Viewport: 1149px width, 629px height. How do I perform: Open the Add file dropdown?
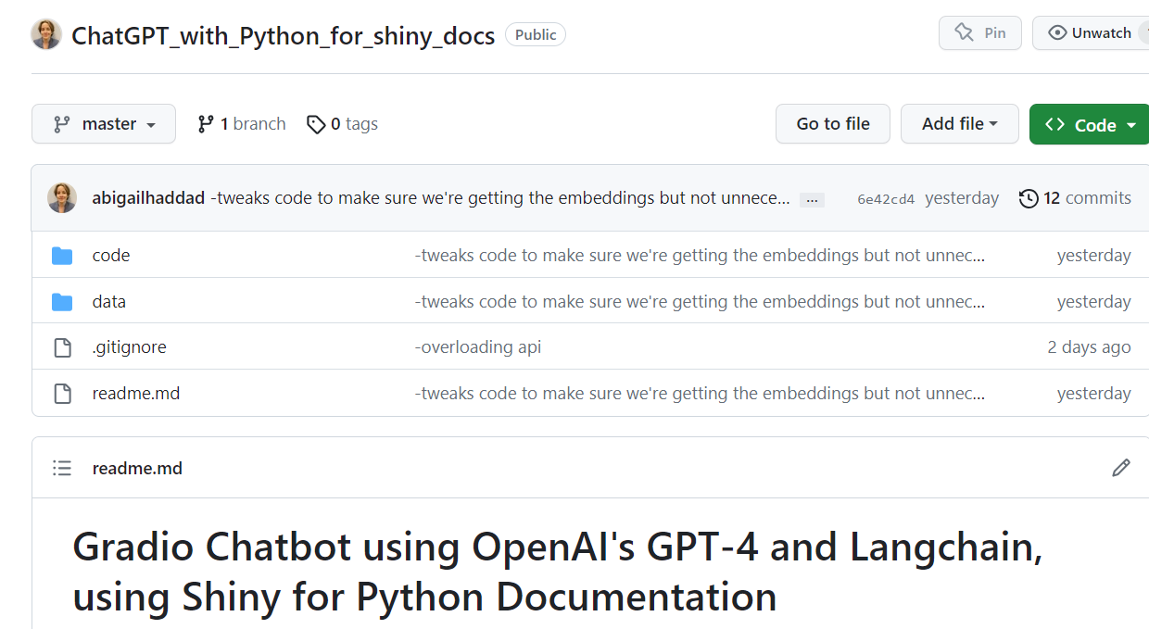point(960,124)
